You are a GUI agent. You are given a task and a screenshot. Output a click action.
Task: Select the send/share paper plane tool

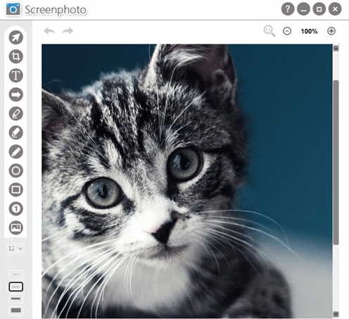(16, 37)
